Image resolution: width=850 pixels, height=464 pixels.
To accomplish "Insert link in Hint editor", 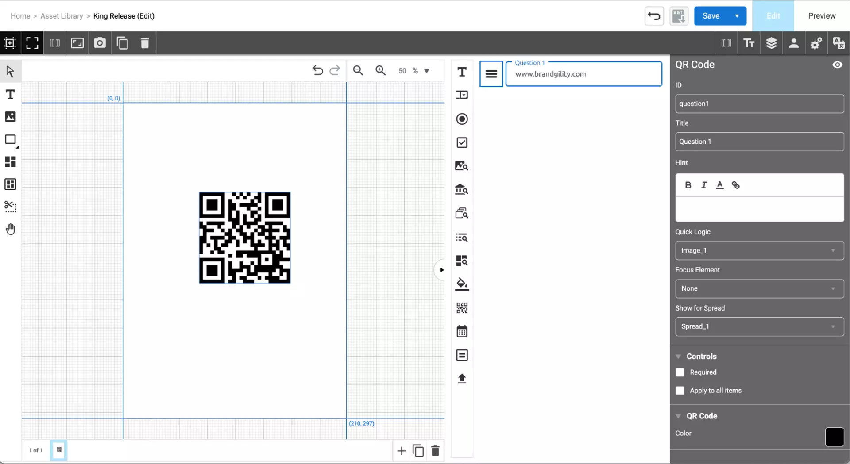I will (736, 185).
